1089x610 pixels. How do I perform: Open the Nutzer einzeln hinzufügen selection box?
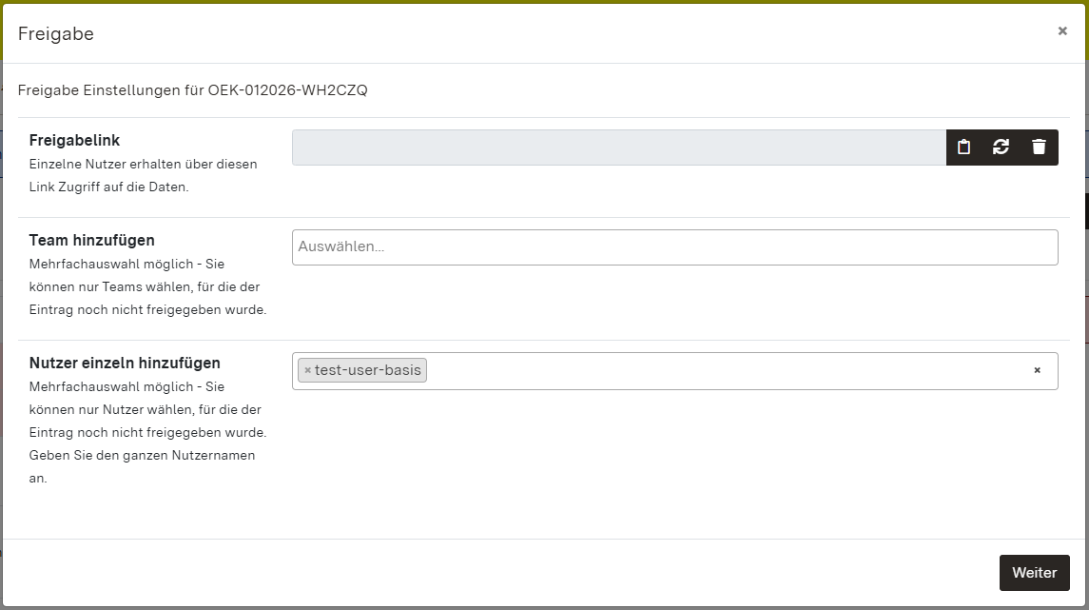click(723, 371)
